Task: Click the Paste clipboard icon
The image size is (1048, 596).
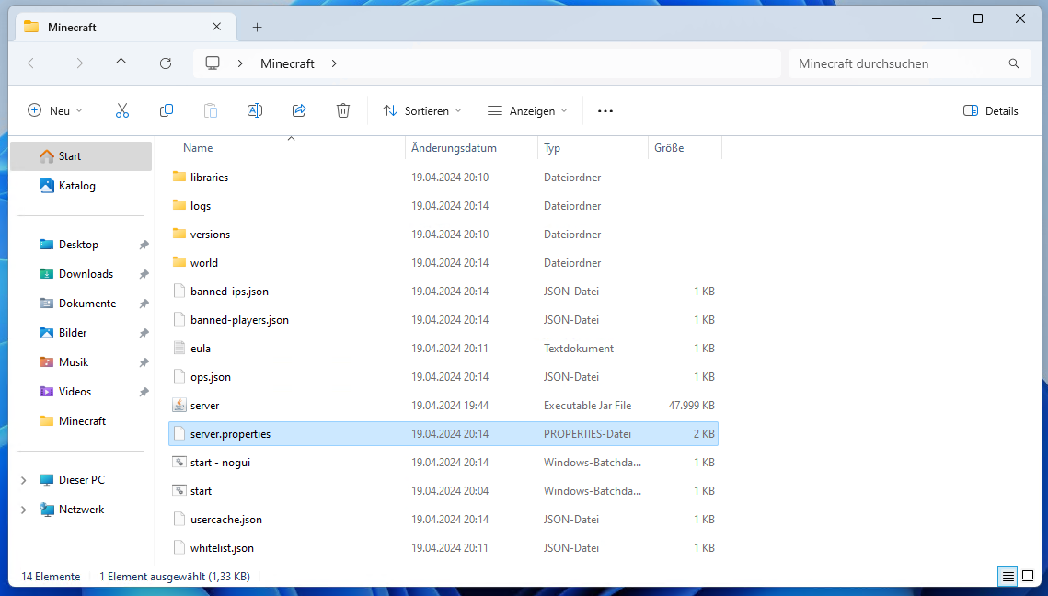Action: click(x=211, y=111)
